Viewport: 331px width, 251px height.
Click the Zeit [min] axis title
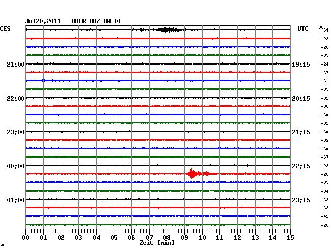(157, 243)
